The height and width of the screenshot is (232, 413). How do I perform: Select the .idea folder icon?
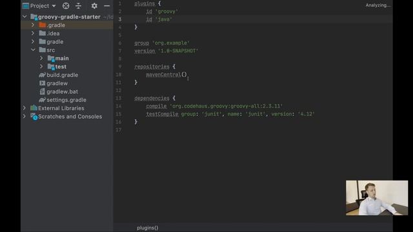click(42, 34)
